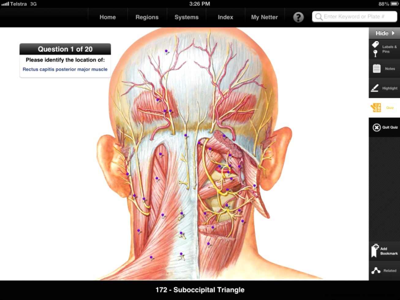Click the help question mark icon
This screenshot has height=300, width=400.
(x=298, y=17)
